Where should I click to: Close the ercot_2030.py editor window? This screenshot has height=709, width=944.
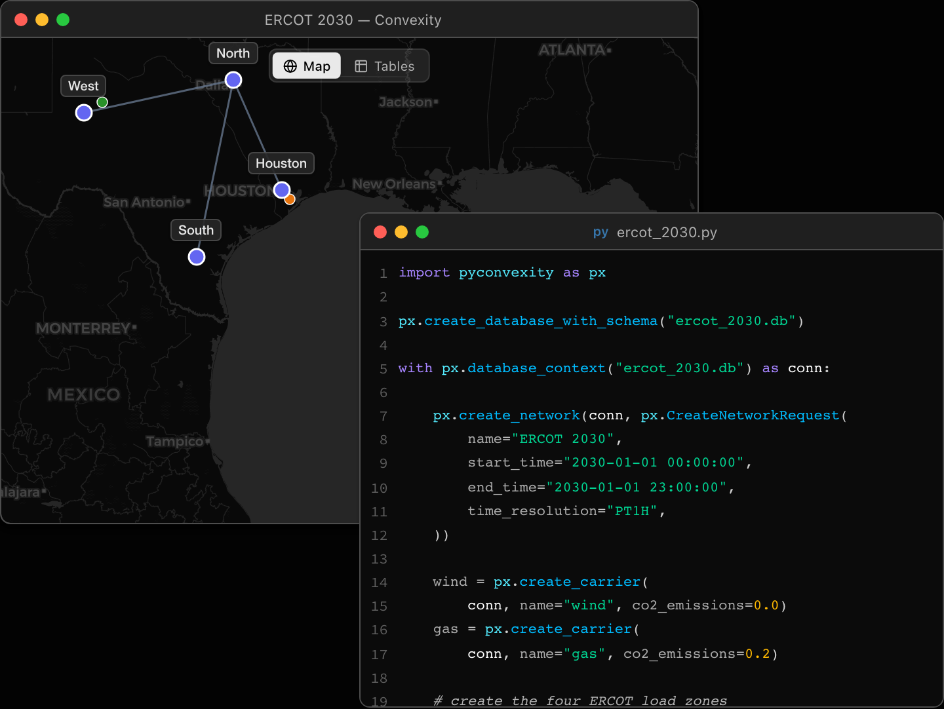tap(380, 232)
